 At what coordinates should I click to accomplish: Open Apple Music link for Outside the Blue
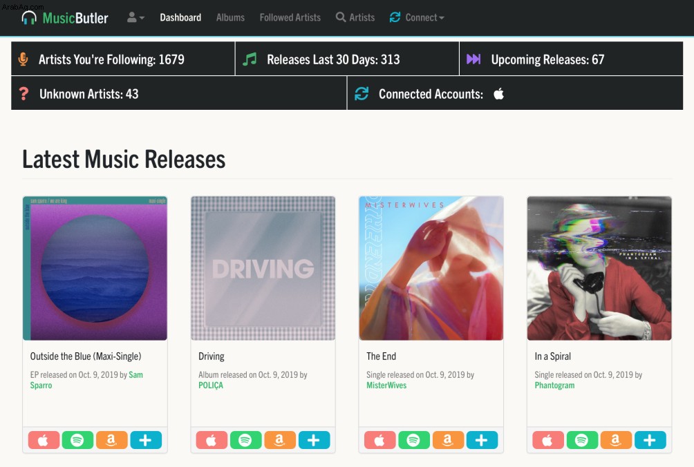tap(44, 440)
